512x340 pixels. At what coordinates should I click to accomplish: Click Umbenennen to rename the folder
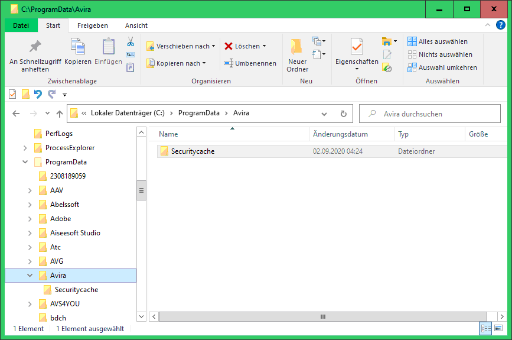(250, 63)
